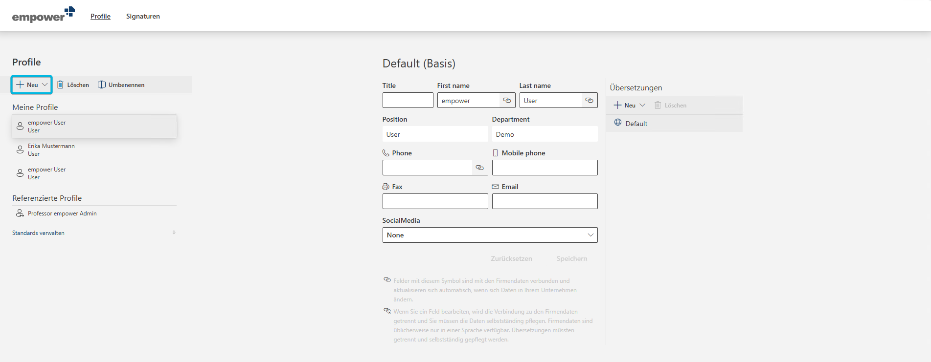Click the Department field
931x362 pixels.
545,134
